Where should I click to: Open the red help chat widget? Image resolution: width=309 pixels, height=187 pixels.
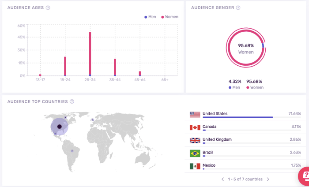point(304,176)
